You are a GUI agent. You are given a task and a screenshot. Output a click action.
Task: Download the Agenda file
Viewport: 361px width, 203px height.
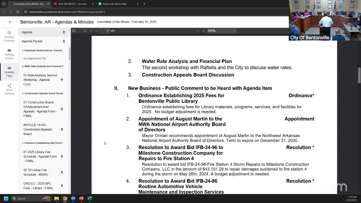coord(64,32)
